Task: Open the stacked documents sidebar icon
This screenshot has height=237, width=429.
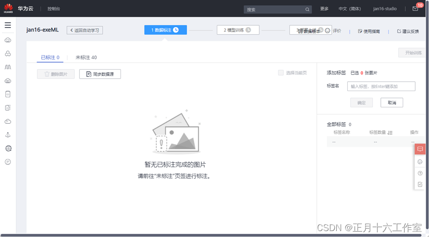Action: point(8,107)
